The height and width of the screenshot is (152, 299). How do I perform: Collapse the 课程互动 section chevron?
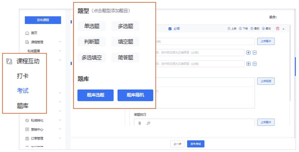[60, 60]
